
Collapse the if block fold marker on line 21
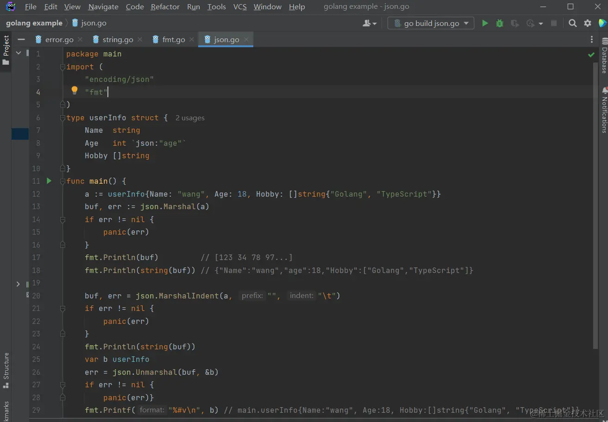click(63, 309)
